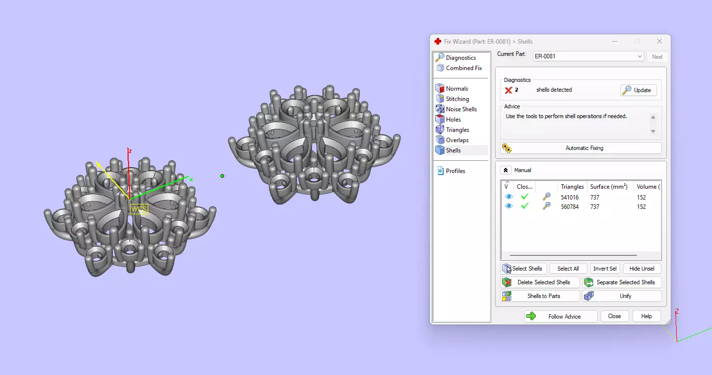Sort by the Volume column header
The width and height of the screenshot is (712, 375).
point(647,187)
